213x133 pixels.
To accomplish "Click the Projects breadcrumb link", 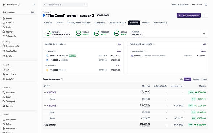I will pyautogui.click(x=46, y=12).
